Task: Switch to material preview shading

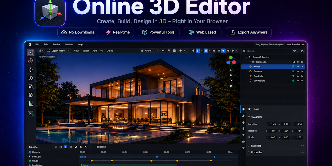Action: [228, 51]
